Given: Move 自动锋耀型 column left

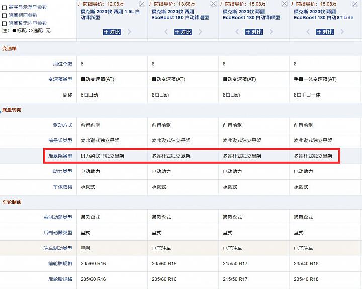Looking at the screenshot, I should (237, 32).
